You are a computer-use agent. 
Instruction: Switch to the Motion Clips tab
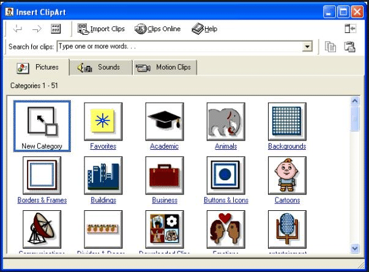click(x=165, y=67)
